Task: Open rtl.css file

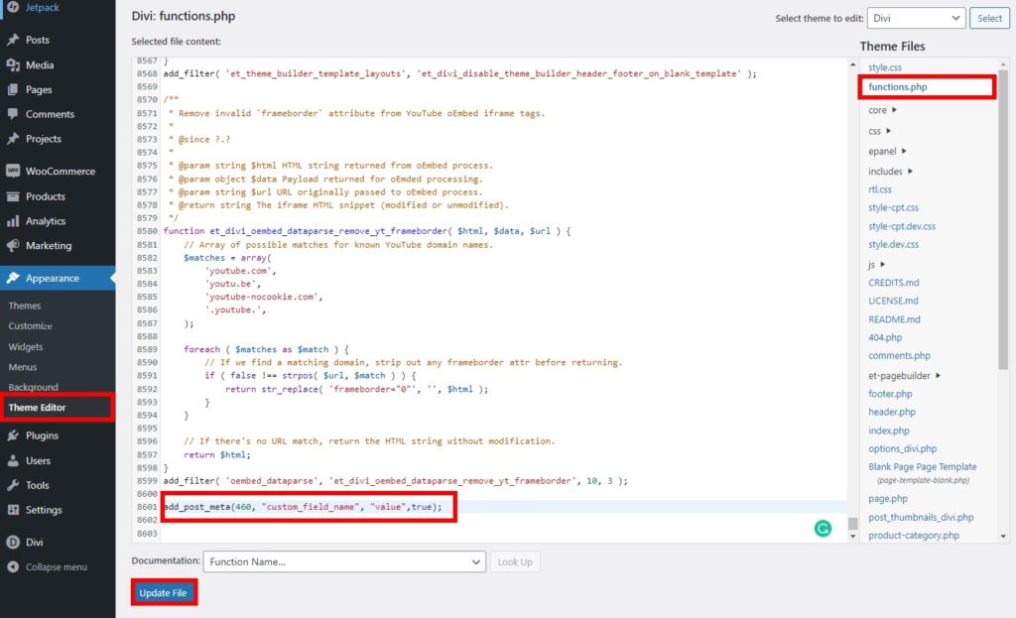Action: coord(880,189)
